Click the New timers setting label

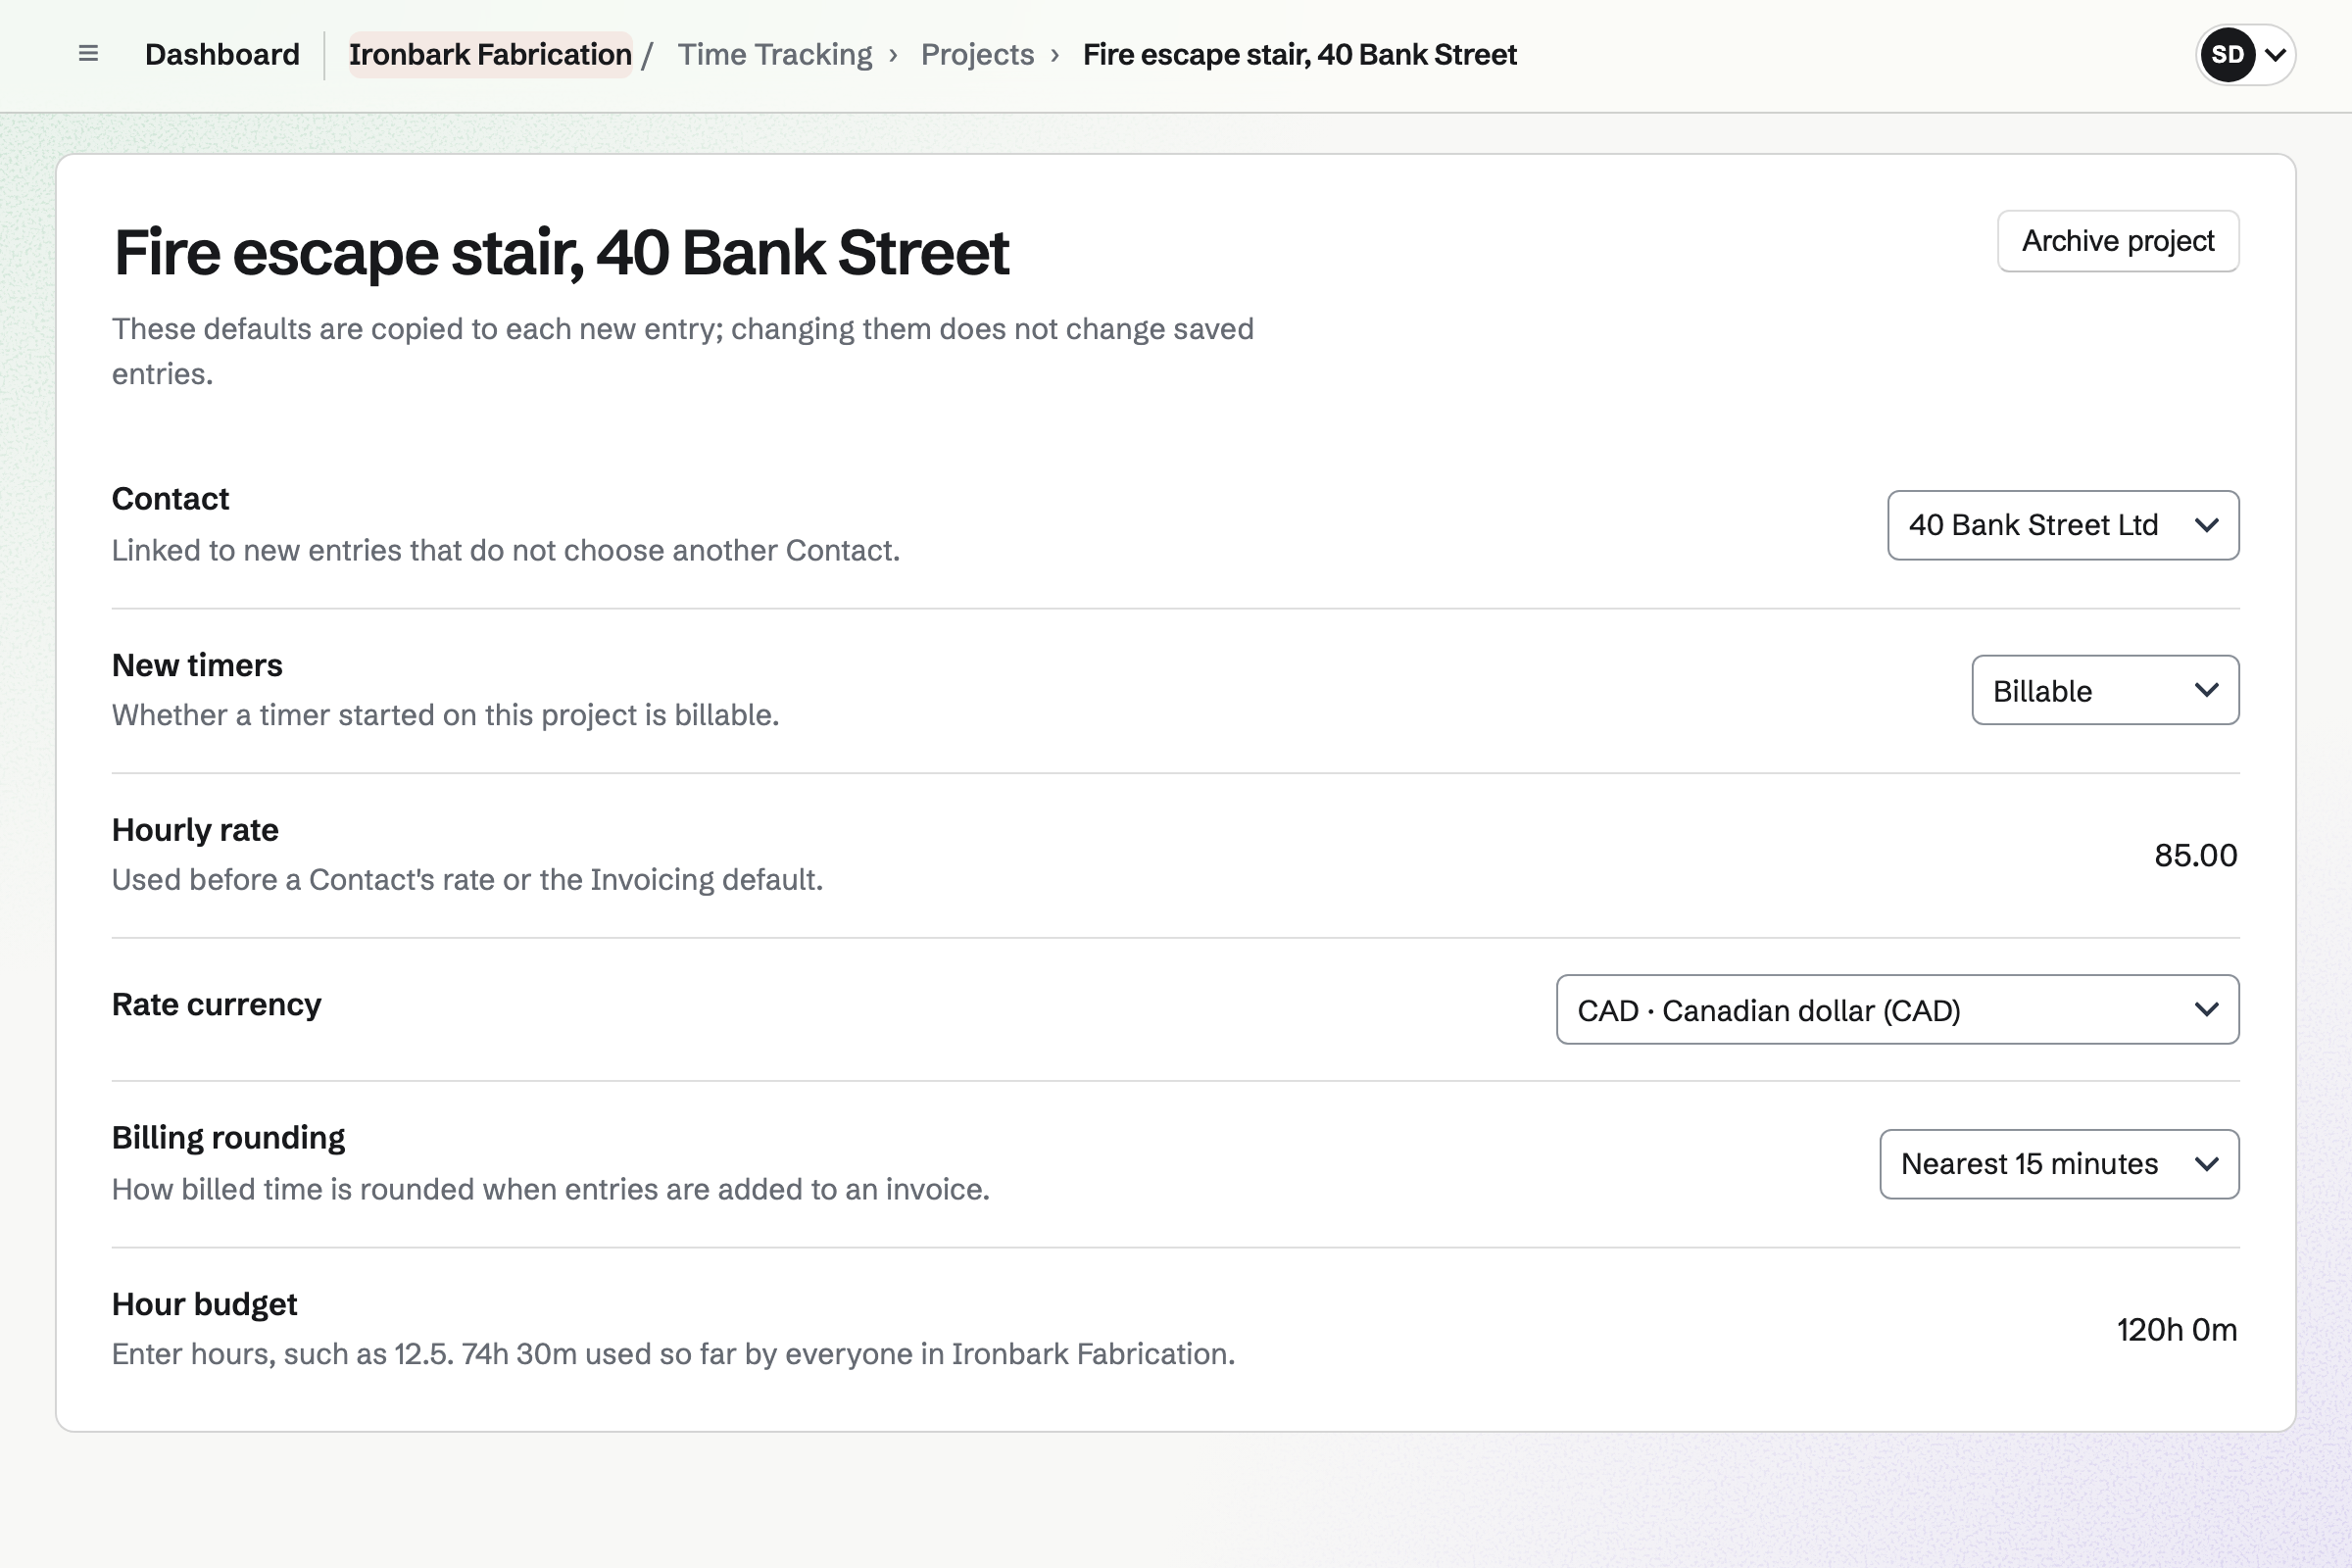tap(197, 665)
